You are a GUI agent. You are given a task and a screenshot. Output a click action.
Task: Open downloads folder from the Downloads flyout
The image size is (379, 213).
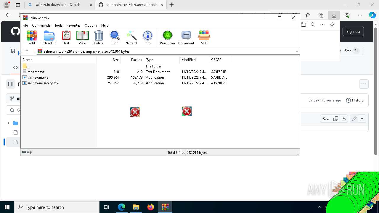(303, 25)
